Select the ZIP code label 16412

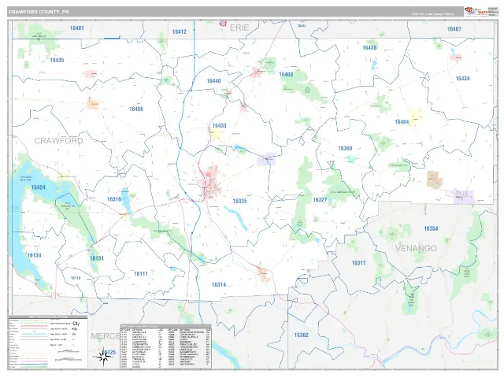coord(179,31)
